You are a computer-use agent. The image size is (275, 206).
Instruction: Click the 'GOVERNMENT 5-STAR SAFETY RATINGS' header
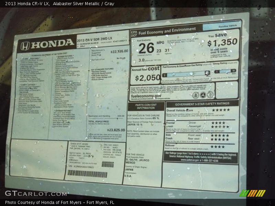click(x=202, y=104)
